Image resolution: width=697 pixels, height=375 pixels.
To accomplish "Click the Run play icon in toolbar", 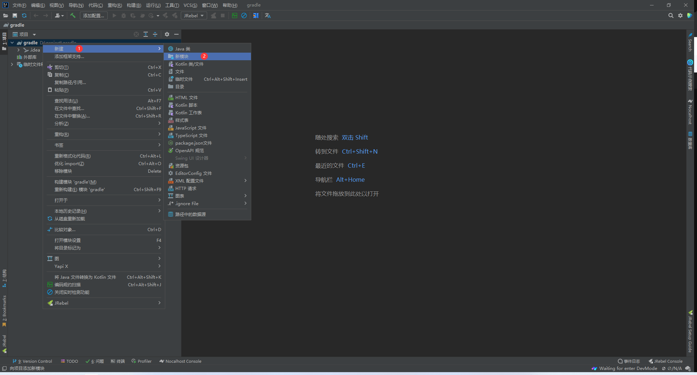I will (115, 16).
